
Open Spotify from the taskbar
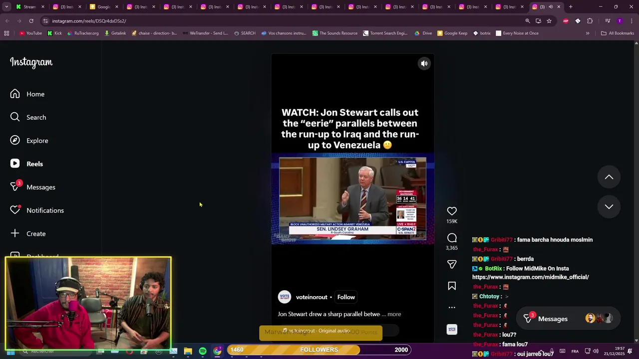point(203,352)
